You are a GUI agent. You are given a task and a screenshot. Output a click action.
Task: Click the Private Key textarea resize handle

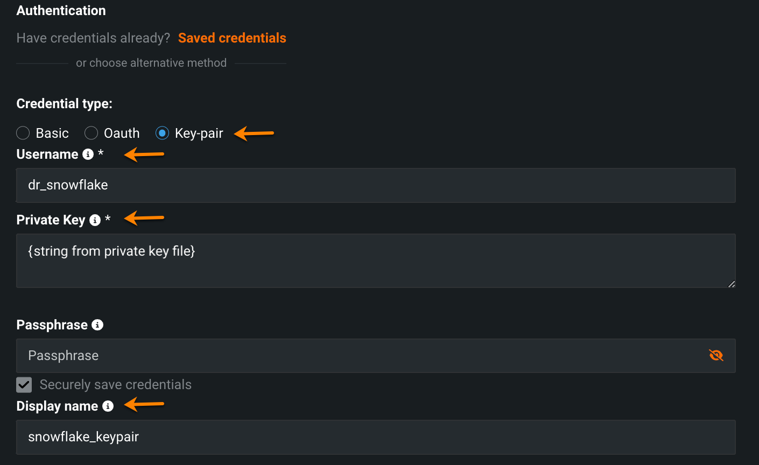tap(732, 284)
